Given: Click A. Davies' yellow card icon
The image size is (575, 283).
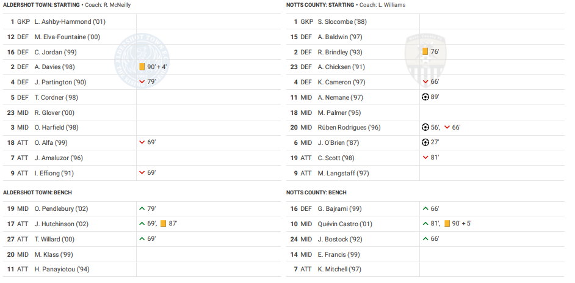Looking at the screenshot, I should 142,67.
